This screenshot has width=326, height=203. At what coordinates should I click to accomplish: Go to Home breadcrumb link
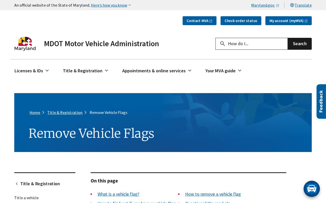[35, 112]
